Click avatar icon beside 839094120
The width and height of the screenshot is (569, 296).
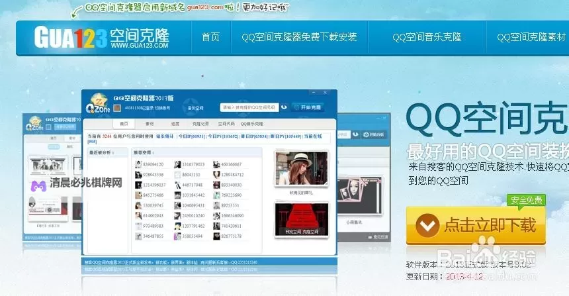[x=138, y=164]
